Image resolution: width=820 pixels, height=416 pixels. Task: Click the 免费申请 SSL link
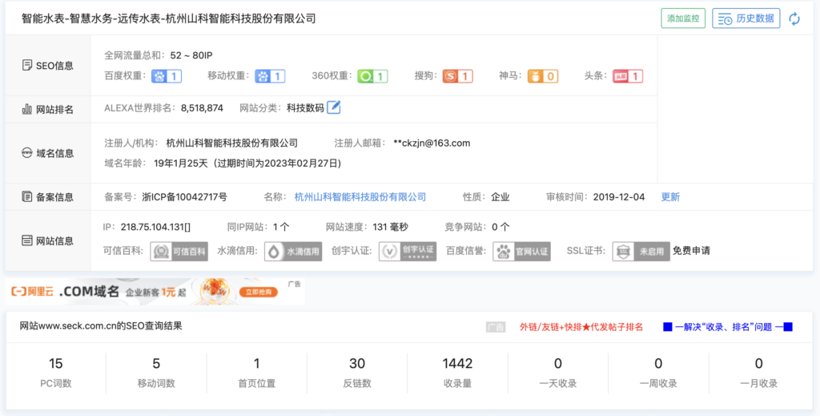(691, 251)
